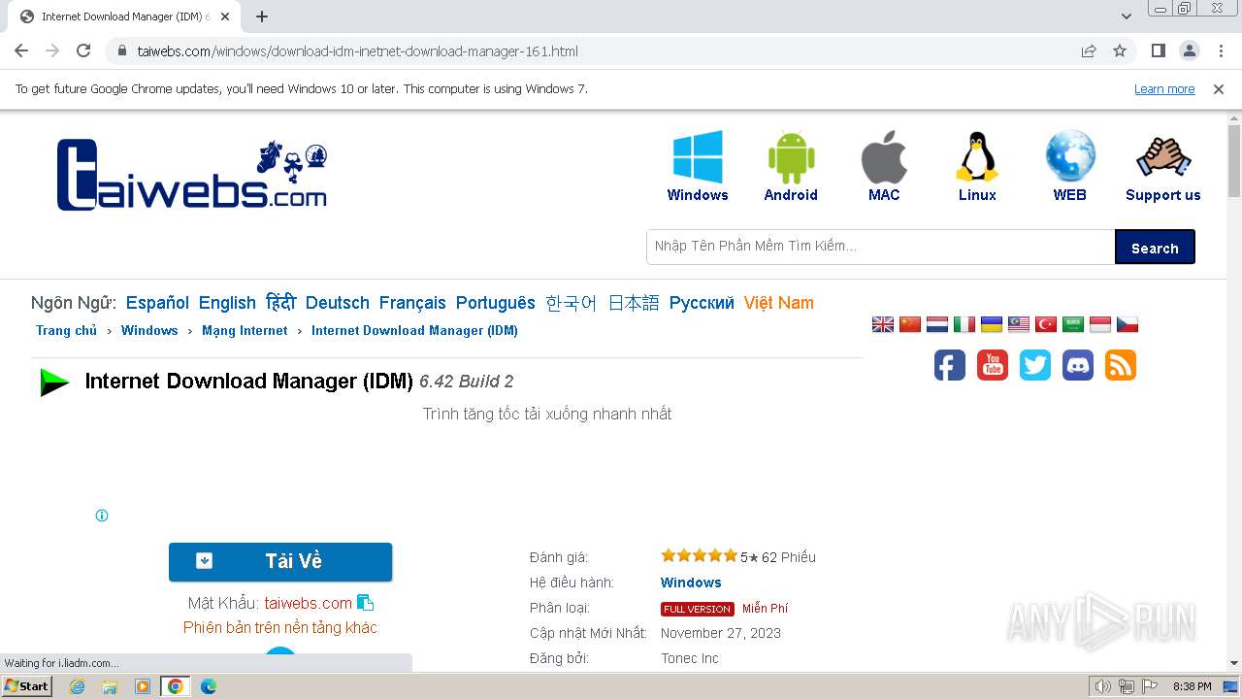Screen dimensions: 1242x699
Task: Click the Italy flag language icon
Action: pos(964,324)
